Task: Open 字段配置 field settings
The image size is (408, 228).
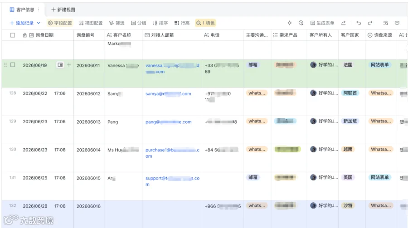Action: (60, 23)
